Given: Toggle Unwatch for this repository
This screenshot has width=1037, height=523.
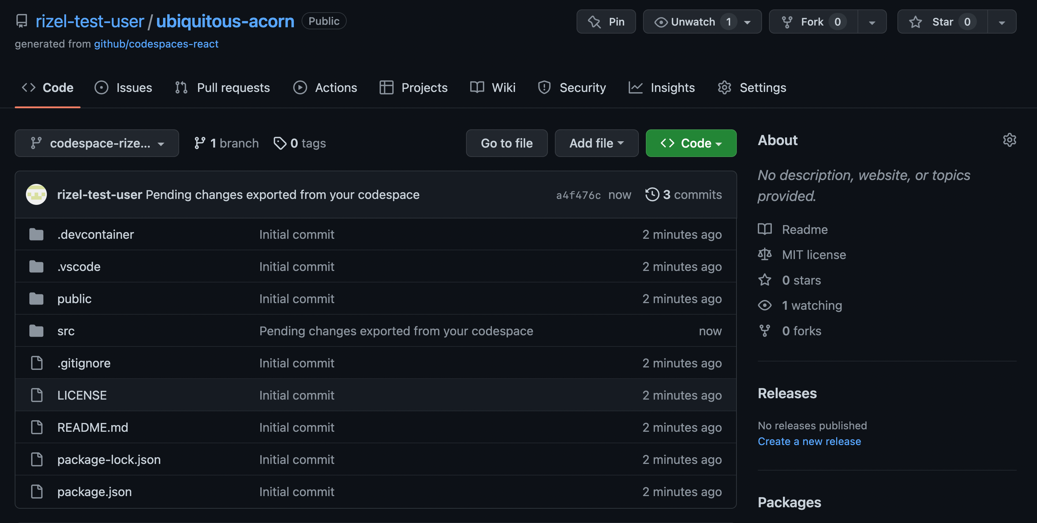Looking at the screenshot, I should (692, 22).
